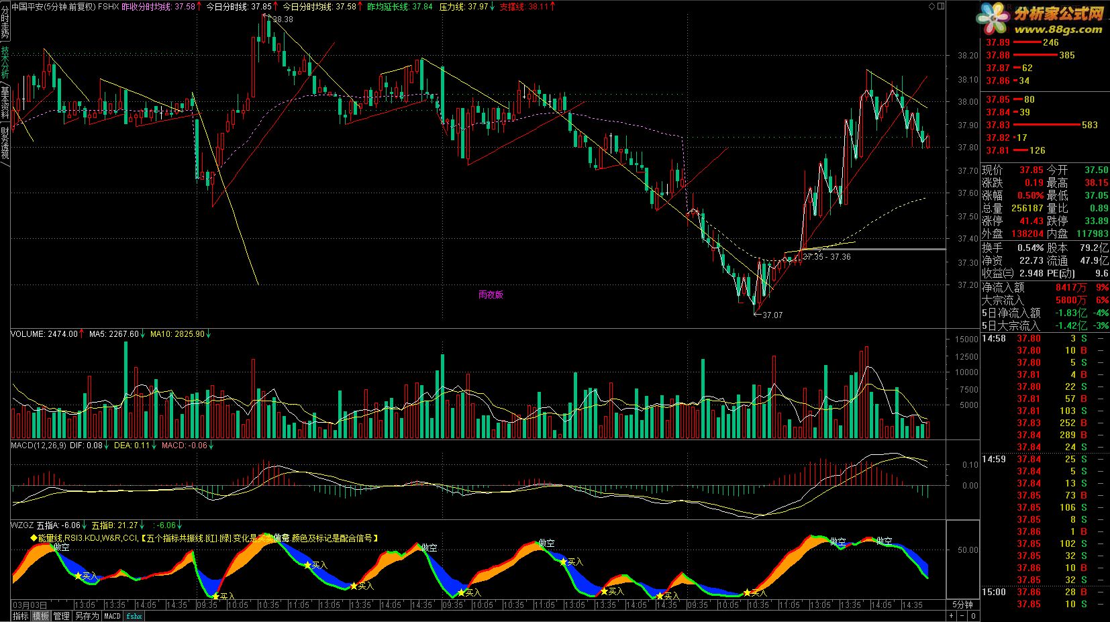Toggle the side panel layout icon
This screenshot has height=622, width=1110.
941,6
